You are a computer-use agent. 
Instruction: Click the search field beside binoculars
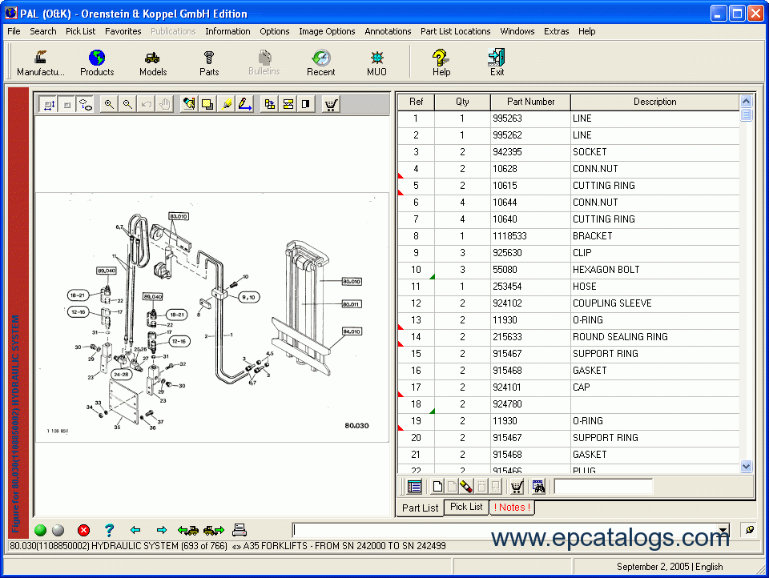click(x=603, y=486)
